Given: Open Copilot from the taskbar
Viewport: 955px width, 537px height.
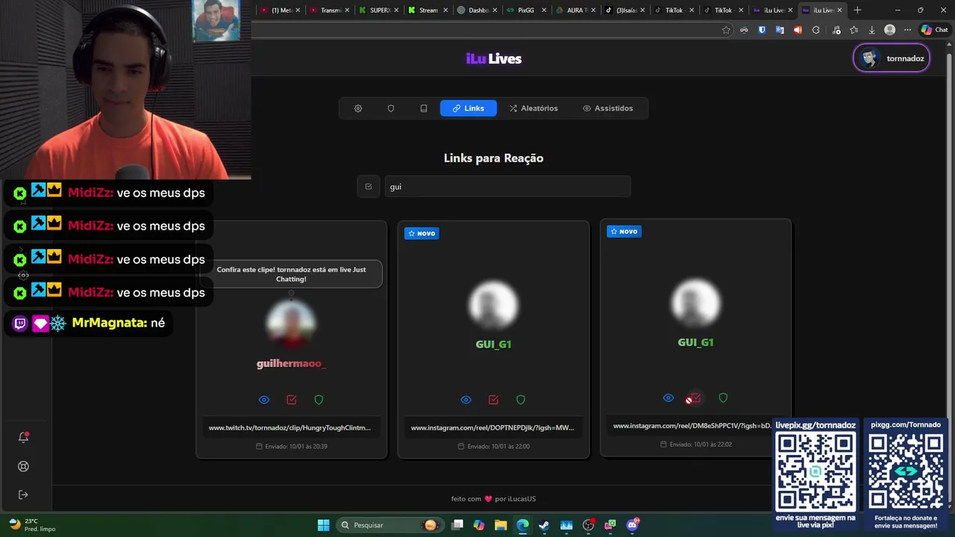Looking at the screenshot, I should coord(479,525).
